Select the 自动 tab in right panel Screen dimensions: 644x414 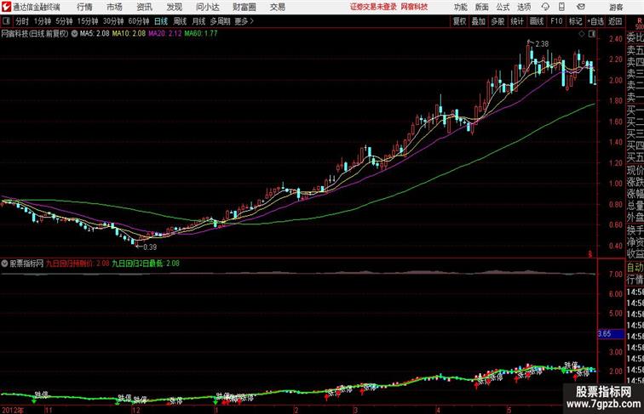pyautogui.click(x=635, y=268)
